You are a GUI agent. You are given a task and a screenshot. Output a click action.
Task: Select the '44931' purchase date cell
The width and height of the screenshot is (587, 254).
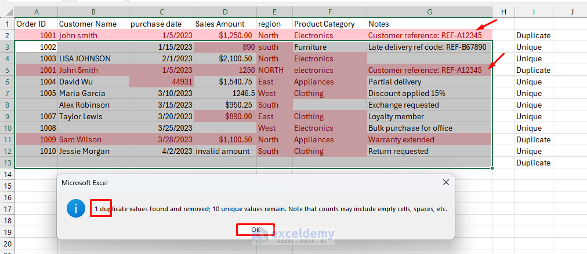[x=161, y=82]
